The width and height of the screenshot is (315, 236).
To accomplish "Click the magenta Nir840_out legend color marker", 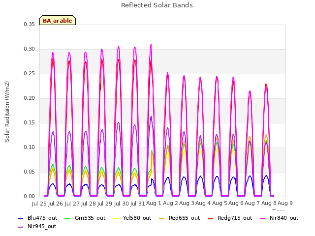I will 263,218.
